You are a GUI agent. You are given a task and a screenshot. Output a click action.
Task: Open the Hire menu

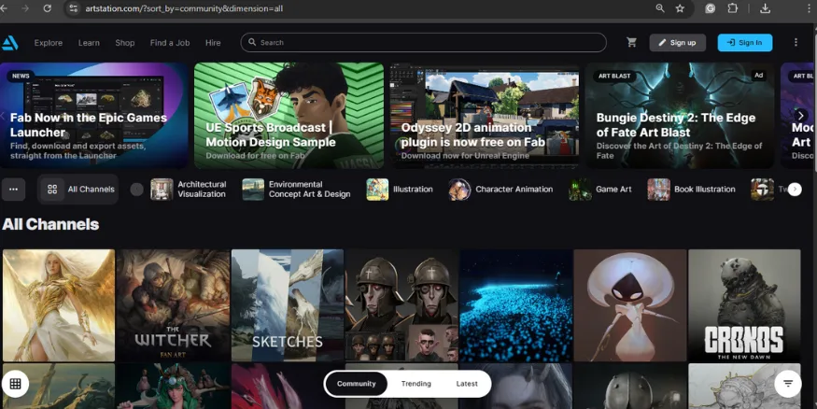[x=213, y=43]
